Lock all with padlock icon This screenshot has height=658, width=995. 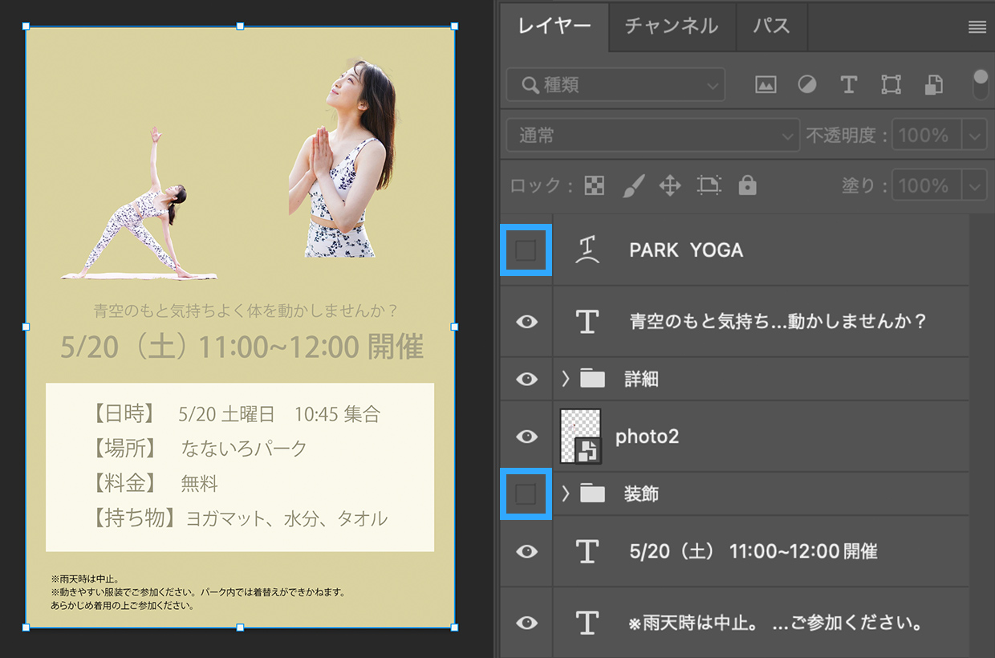(748, 186)
